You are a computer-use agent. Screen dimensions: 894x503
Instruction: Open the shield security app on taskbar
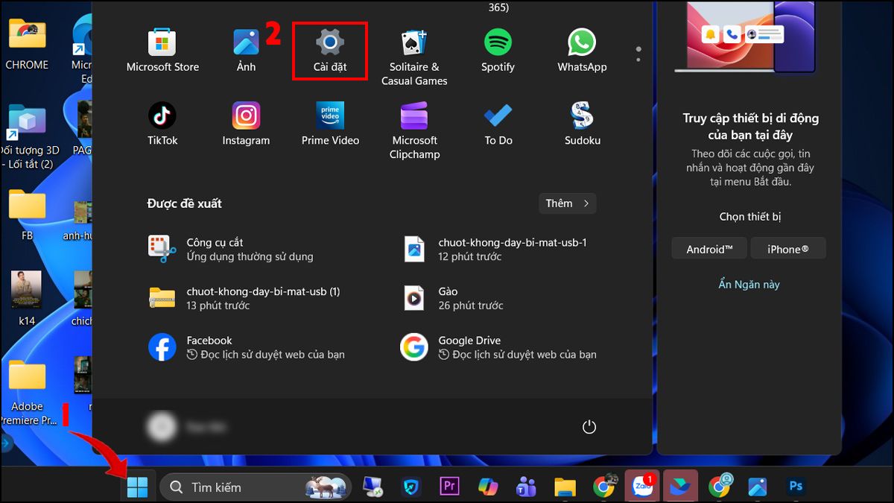[410, 487]
